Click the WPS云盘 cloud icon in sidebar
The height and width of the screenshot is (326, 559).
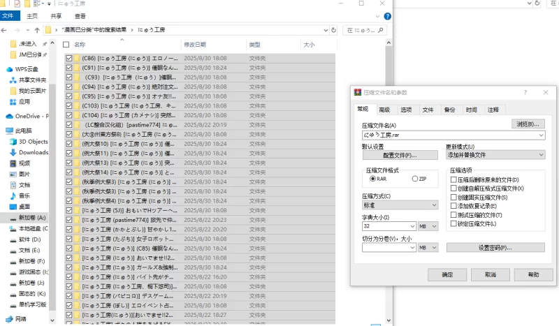pyautogui.click(x=10, y=69)
